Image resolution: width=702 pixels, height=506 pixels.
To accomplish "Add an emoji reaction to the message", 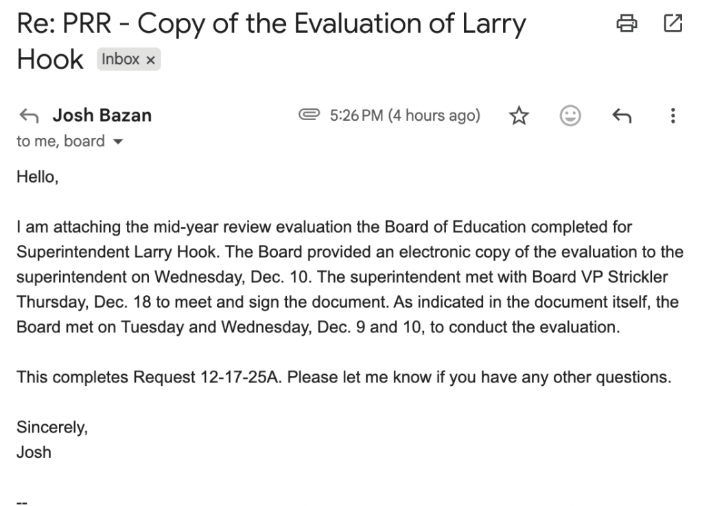I will click(x=570, y=116).
